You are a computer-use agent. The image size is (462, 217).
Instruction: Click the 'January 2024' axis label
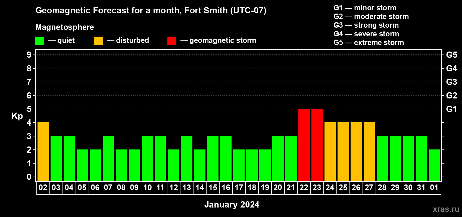click(x=232, y=205)
